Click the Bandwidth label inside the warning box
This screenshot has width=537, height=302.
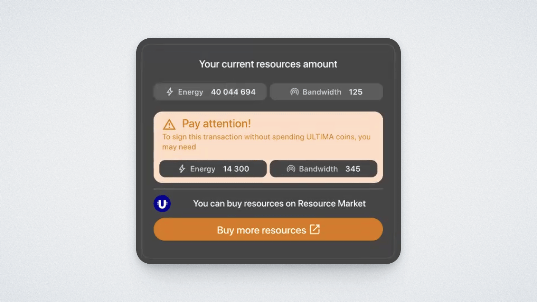318,169
